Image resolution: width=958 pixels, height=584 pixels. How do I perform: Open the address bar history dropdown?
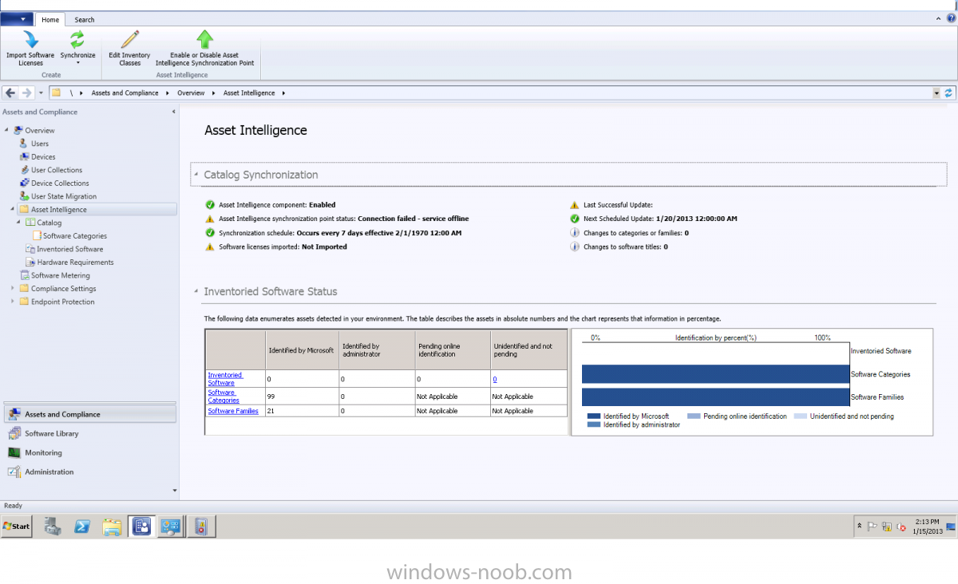[x=936, y=93]
